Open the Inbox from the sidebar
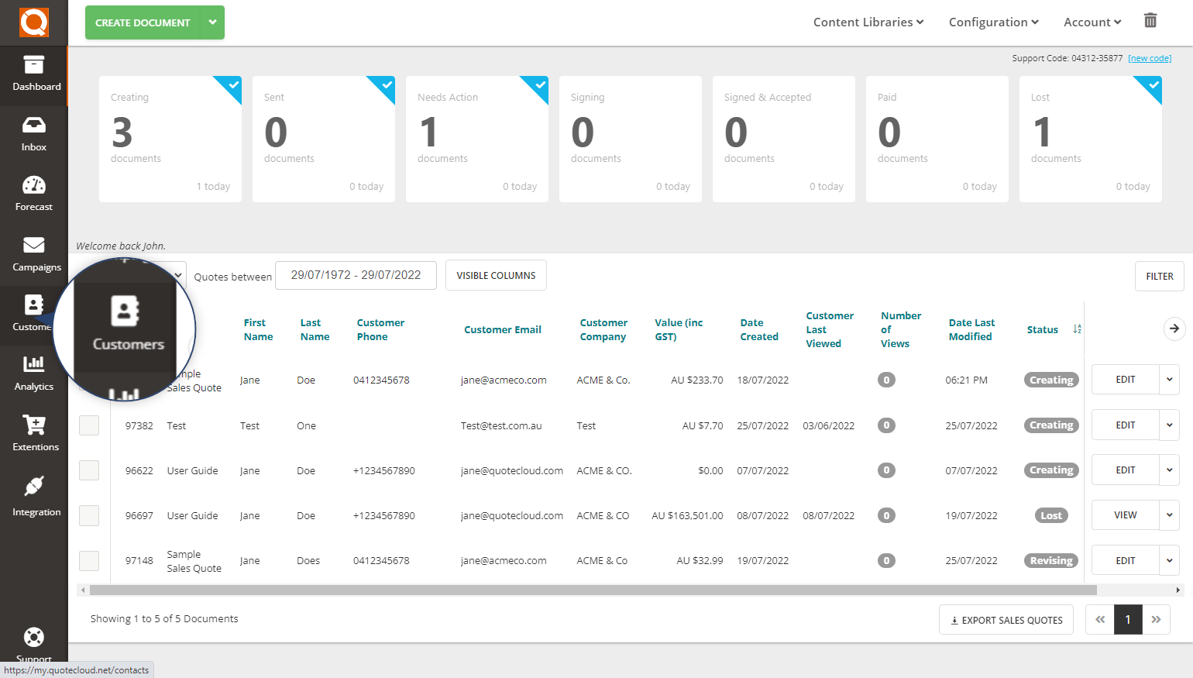 [x=33, y=134]
